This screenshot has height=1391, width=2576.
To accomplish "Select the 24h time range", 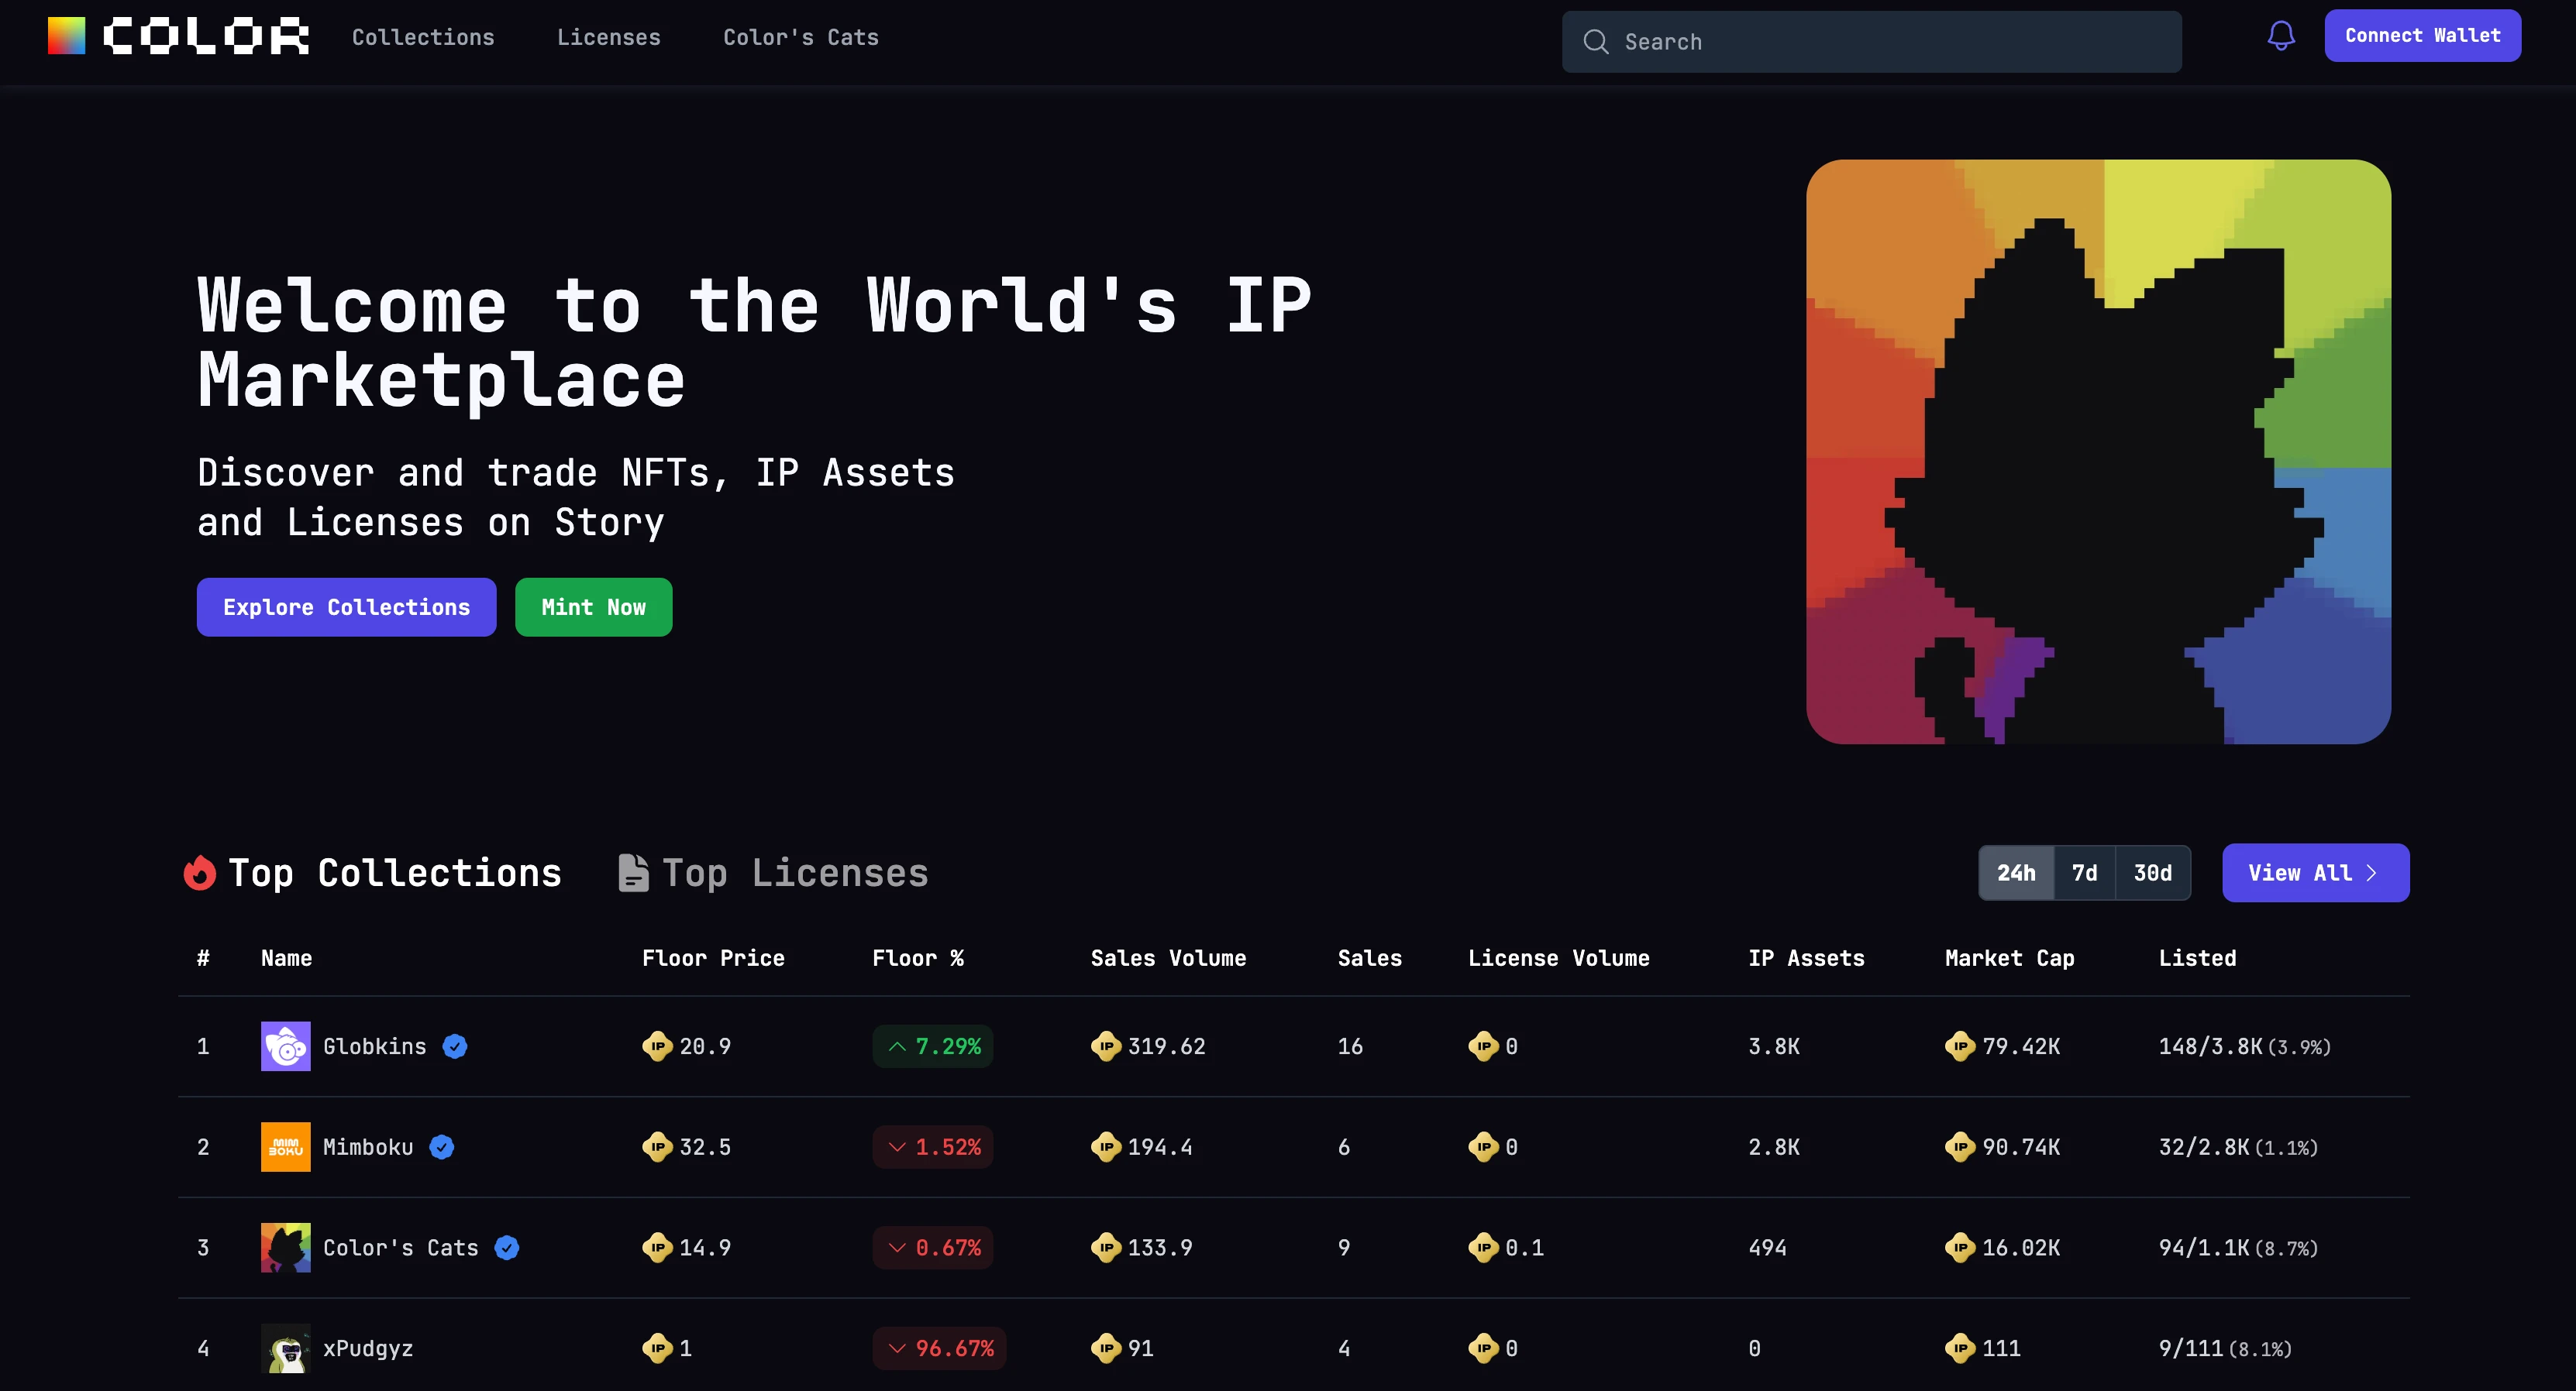I will tap(2016, 872).
